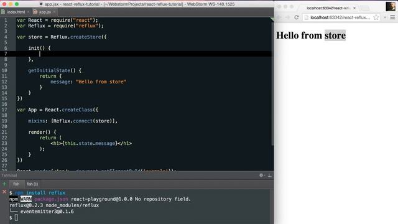
Task: Click the terminal prompt cursor
Action: pos(16,217)
